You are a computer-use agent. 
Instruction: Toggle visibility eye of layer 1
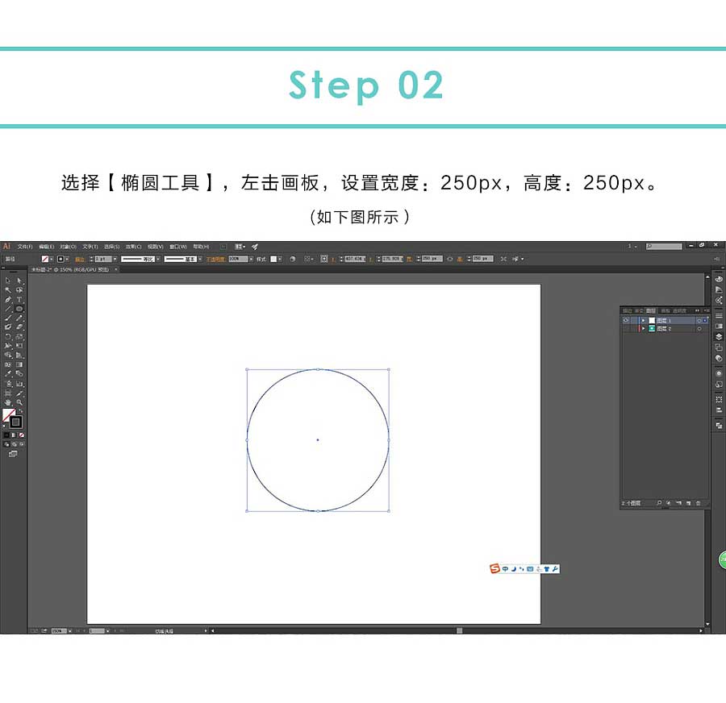point(625,320)
